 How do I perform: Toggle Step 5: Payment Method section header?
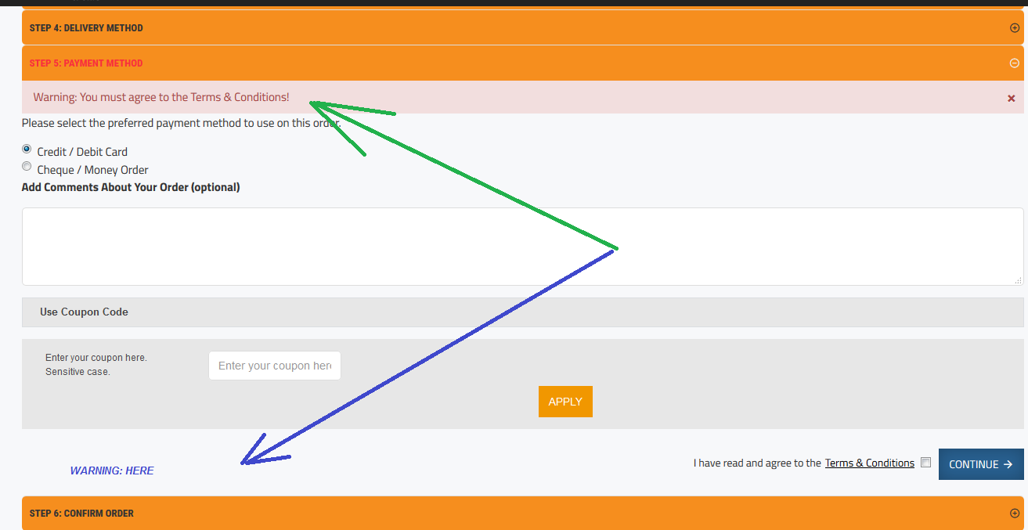click(x=522, y=63)
